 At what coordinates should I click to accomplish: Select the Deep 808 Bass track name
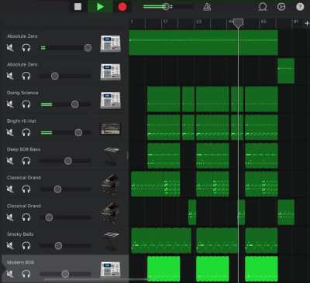[x=23, y=149]
